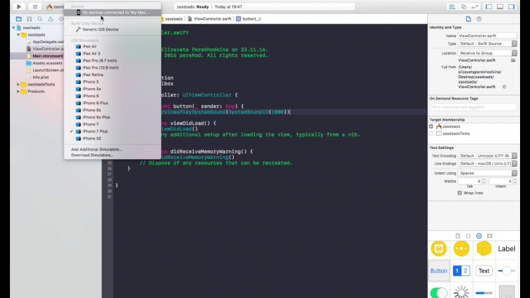Show the Object library circle icon
The width and height of the screenshot is (530, 298).
click(x=479, y=236)
